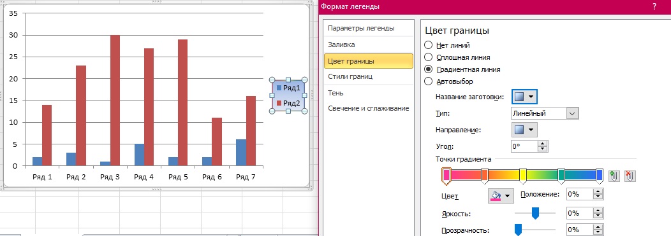Open the Цвет fill color dropdown

coord(500,196)
